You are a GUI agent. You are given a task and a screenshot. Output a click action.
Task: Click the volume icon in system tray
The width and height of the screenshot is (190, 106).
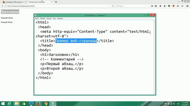coord(174,104)
